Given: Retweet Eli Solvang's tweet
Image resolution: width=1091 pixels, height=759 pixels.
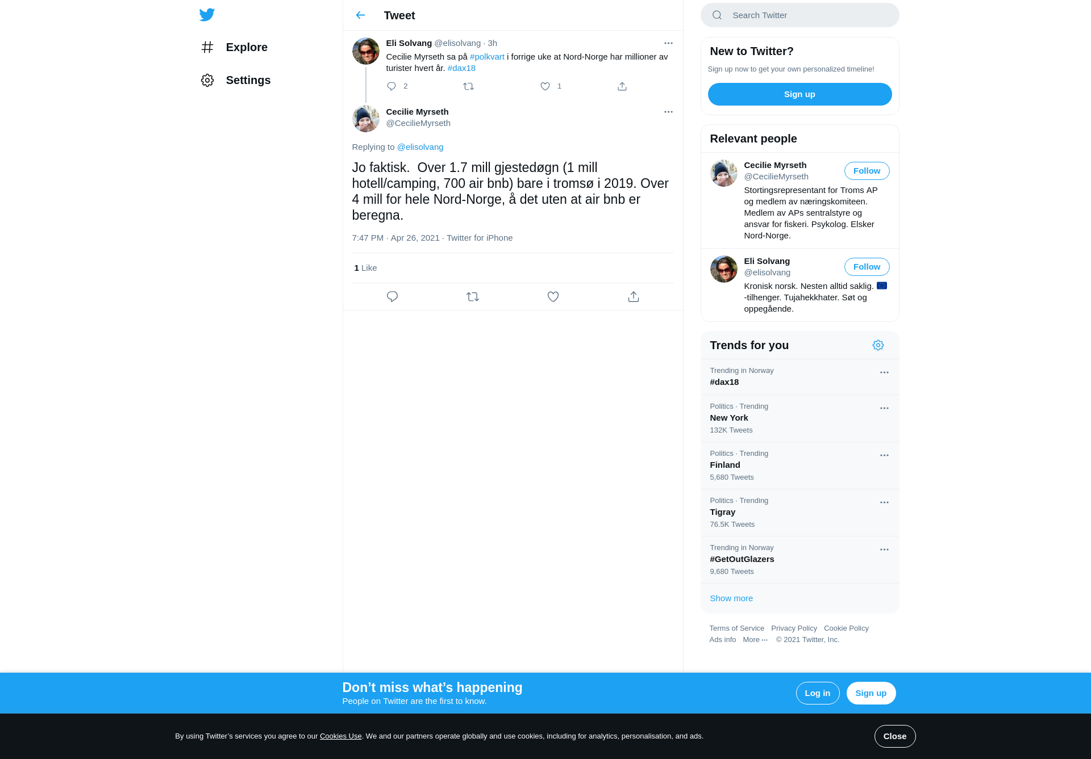Looking at the screenshot, I should point(468,86).
